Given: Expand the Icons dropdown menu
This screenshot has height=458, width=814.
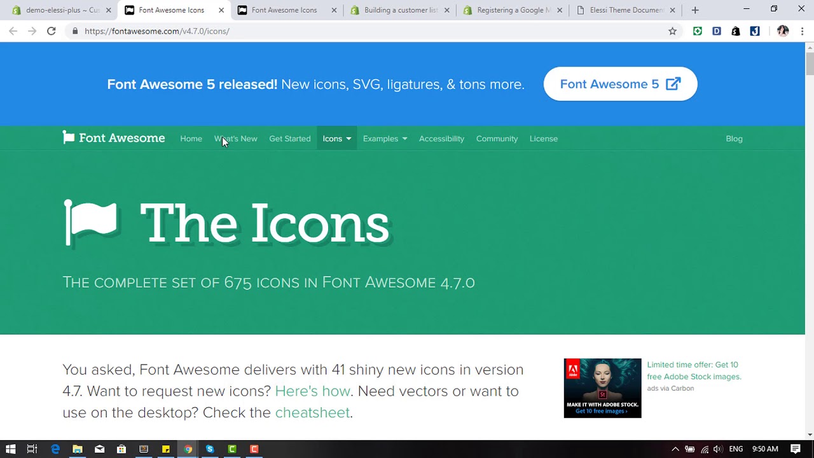Looking at the screenshot, I should [337, 139].
